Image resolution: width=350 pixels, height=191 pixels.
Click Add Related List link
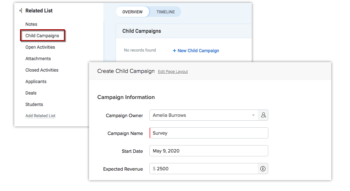(x=40, y=116)
